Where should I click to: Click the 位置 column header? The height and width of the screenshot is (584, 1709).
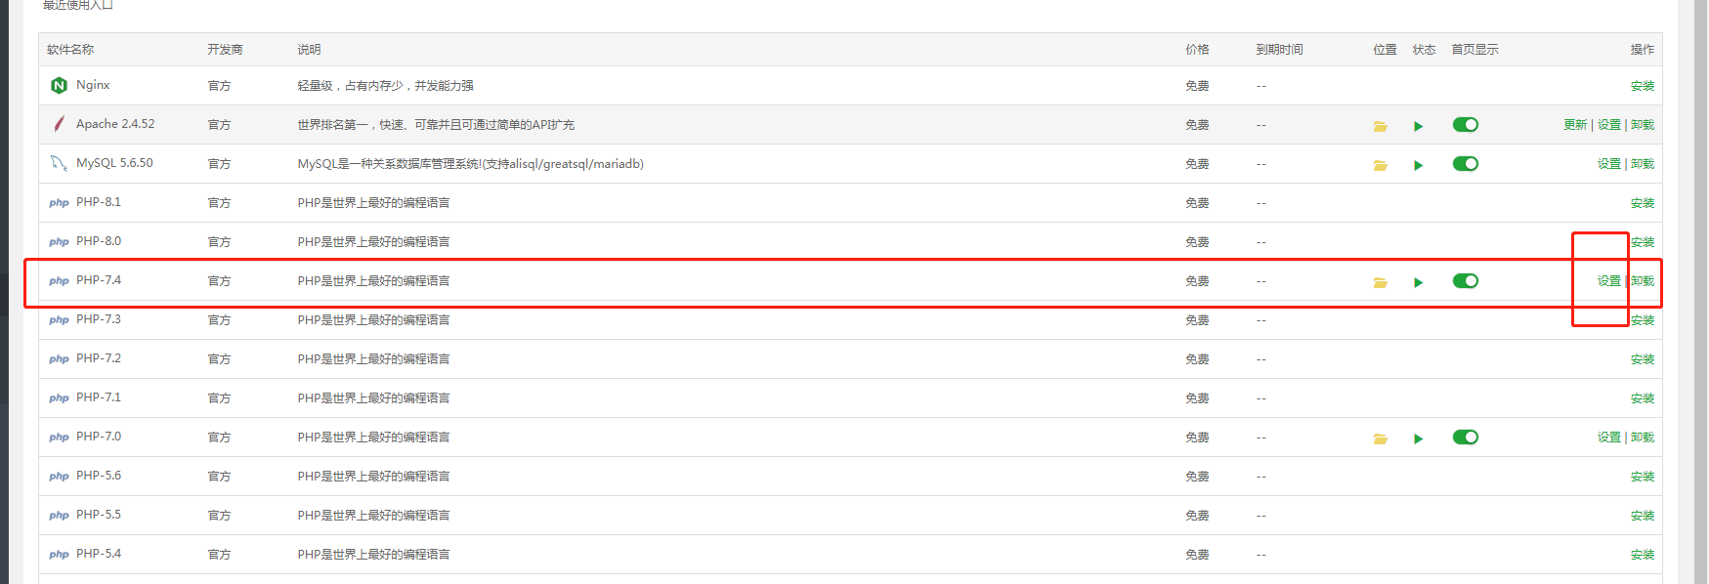tap(1385, 50)
